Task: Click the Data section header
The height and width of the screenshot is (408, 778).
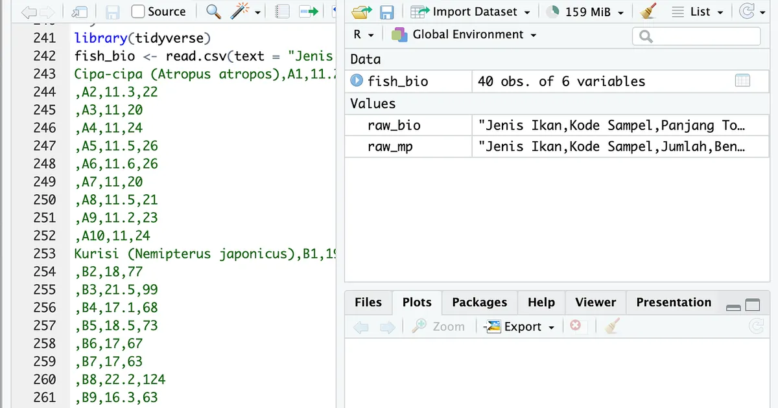Action: point(366,60)
